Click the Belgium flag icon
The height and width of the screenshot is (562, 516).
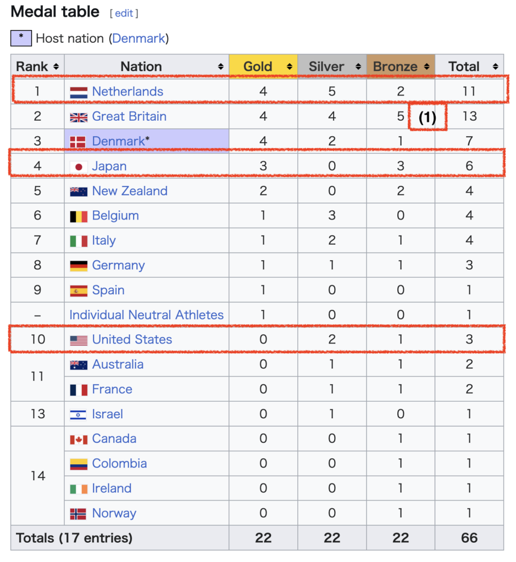(79, 216)
